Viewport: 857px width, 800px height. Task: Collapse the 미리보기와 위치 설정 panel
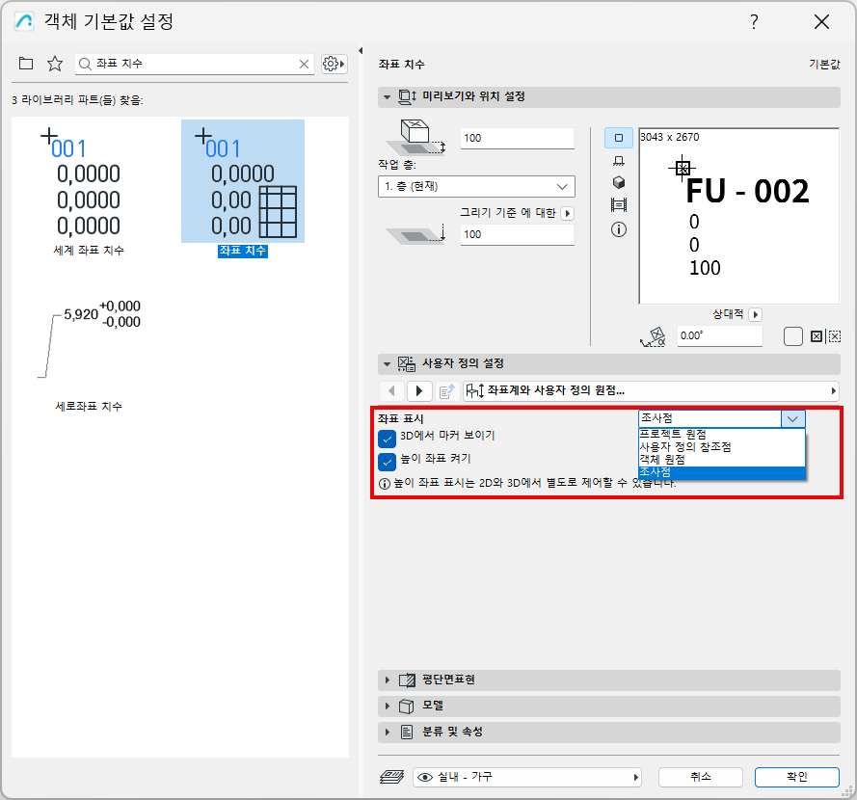click(387, 96)
